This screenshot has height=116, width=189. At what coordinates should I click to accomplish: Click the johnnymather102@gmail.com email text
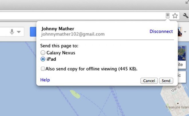click(73, 34)
